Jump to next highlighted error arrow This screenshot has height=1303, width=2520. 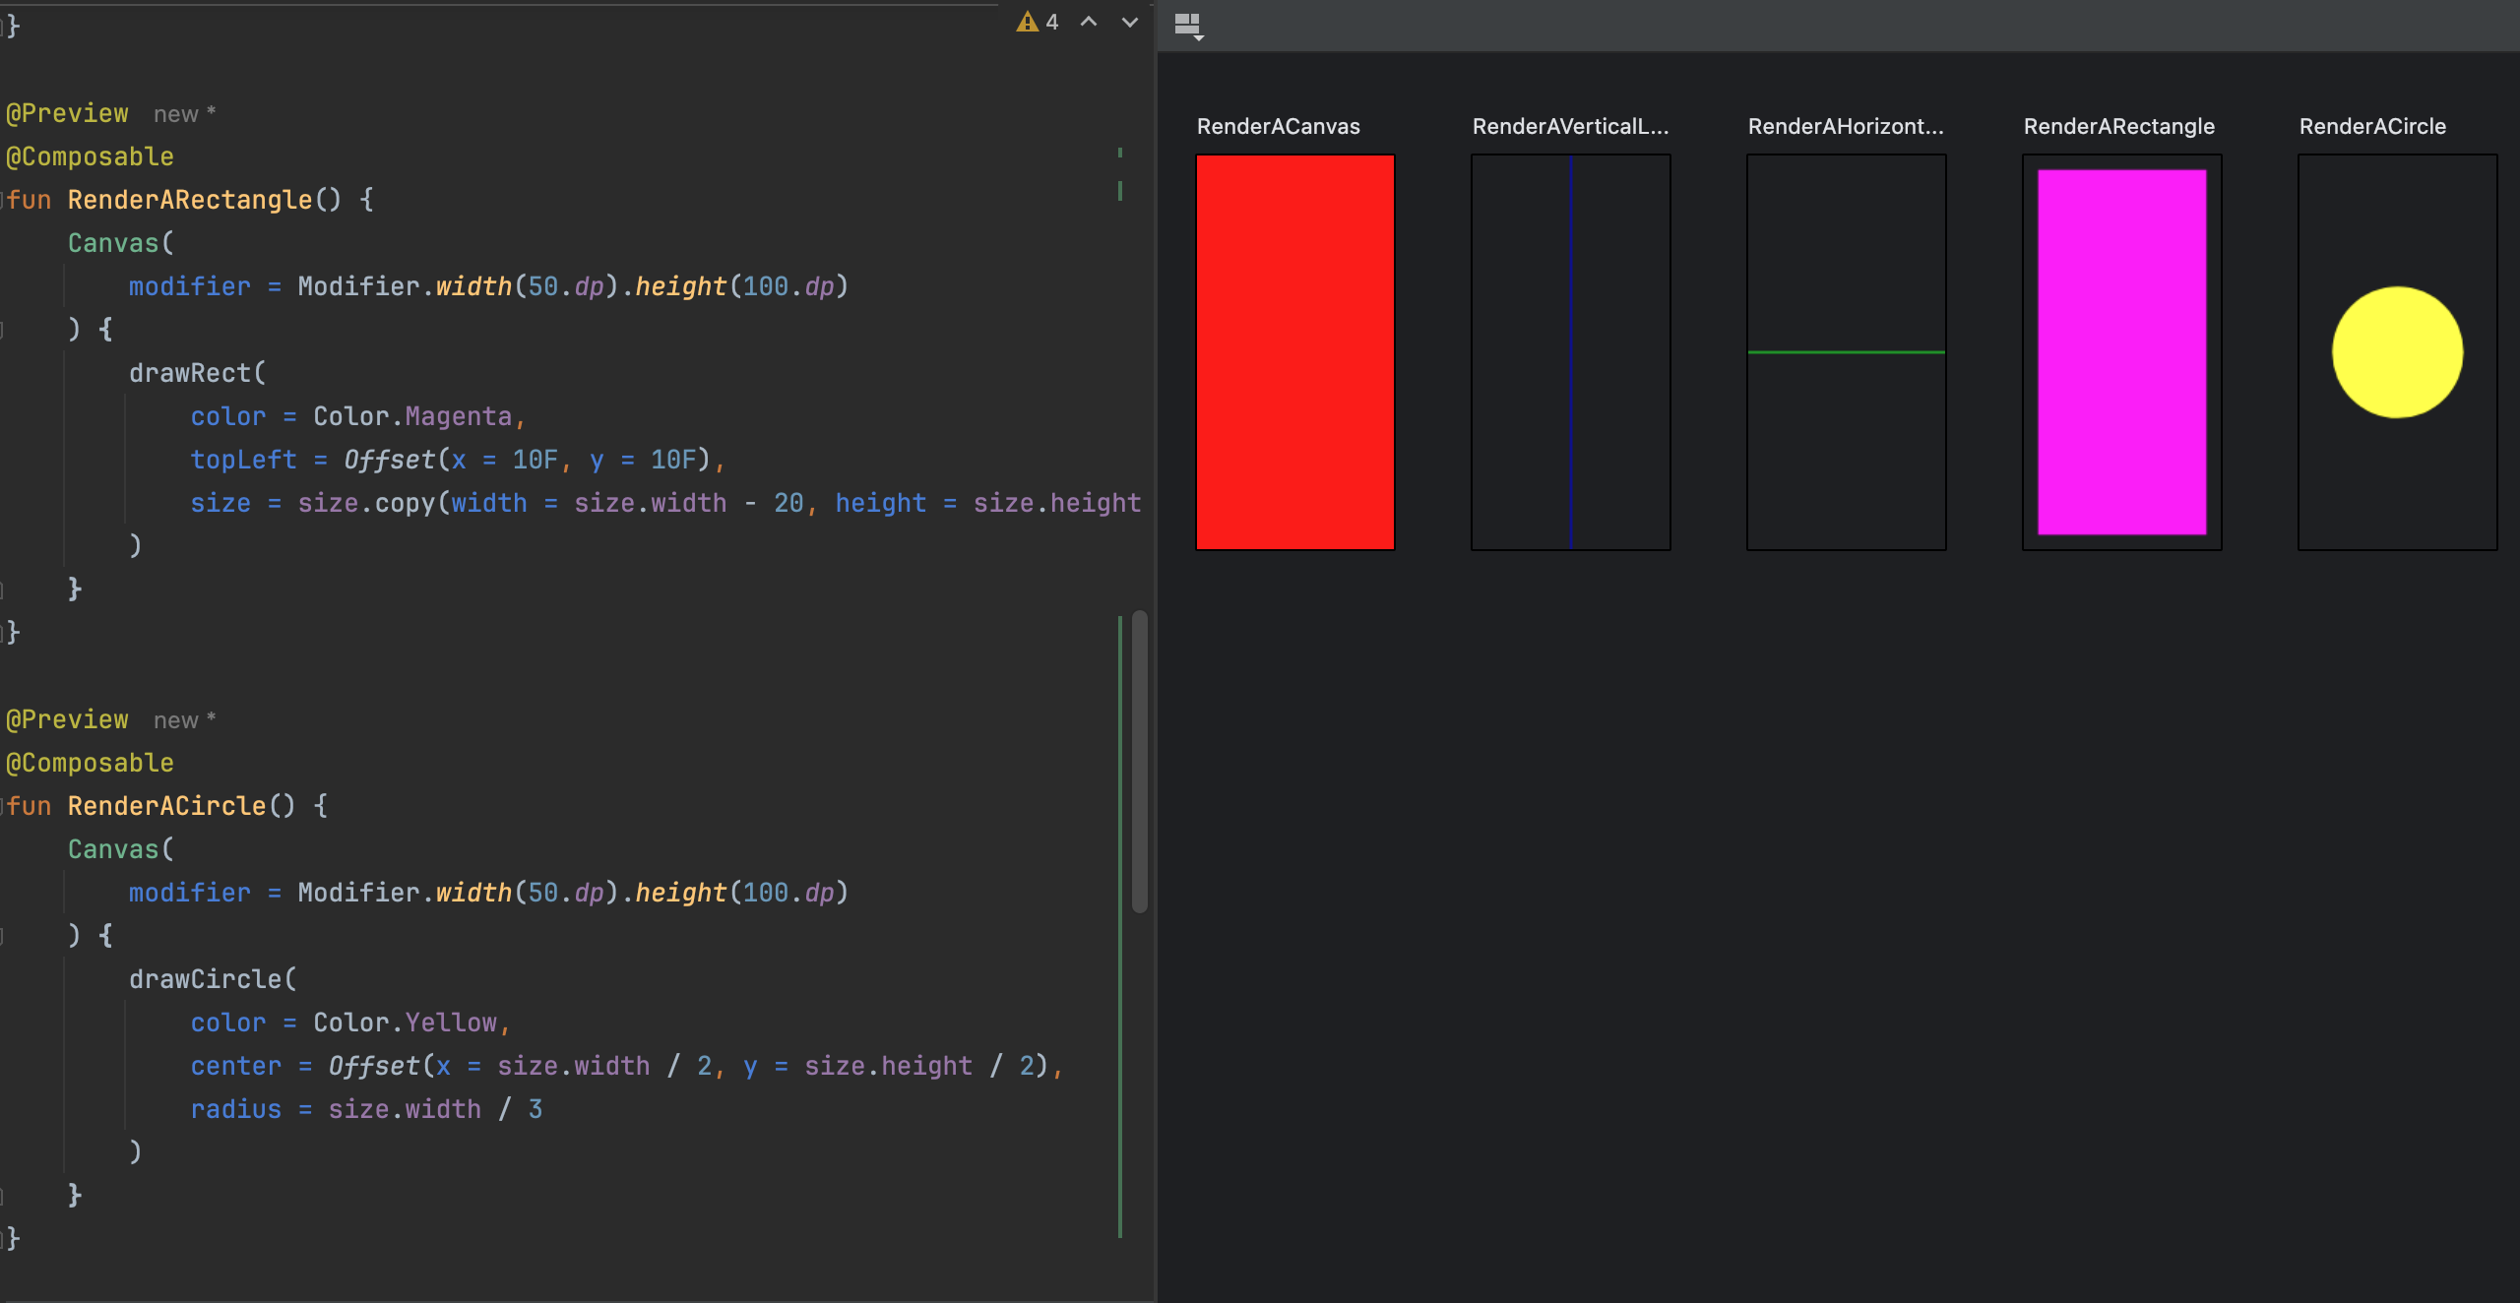tap(1130, 22)
